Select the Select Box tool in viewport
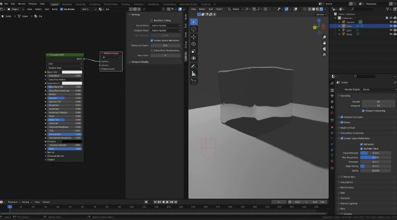 pos(194,22)
